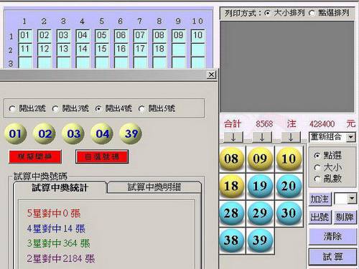
Task: Click the number cell 18 in the grid
Action: point(159,49)
